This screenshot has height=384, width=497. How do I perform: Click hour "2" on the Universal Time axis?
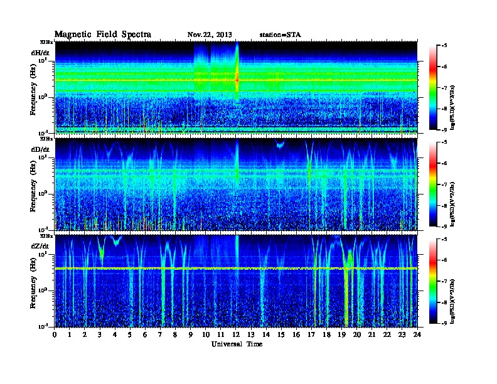(85, 335)
